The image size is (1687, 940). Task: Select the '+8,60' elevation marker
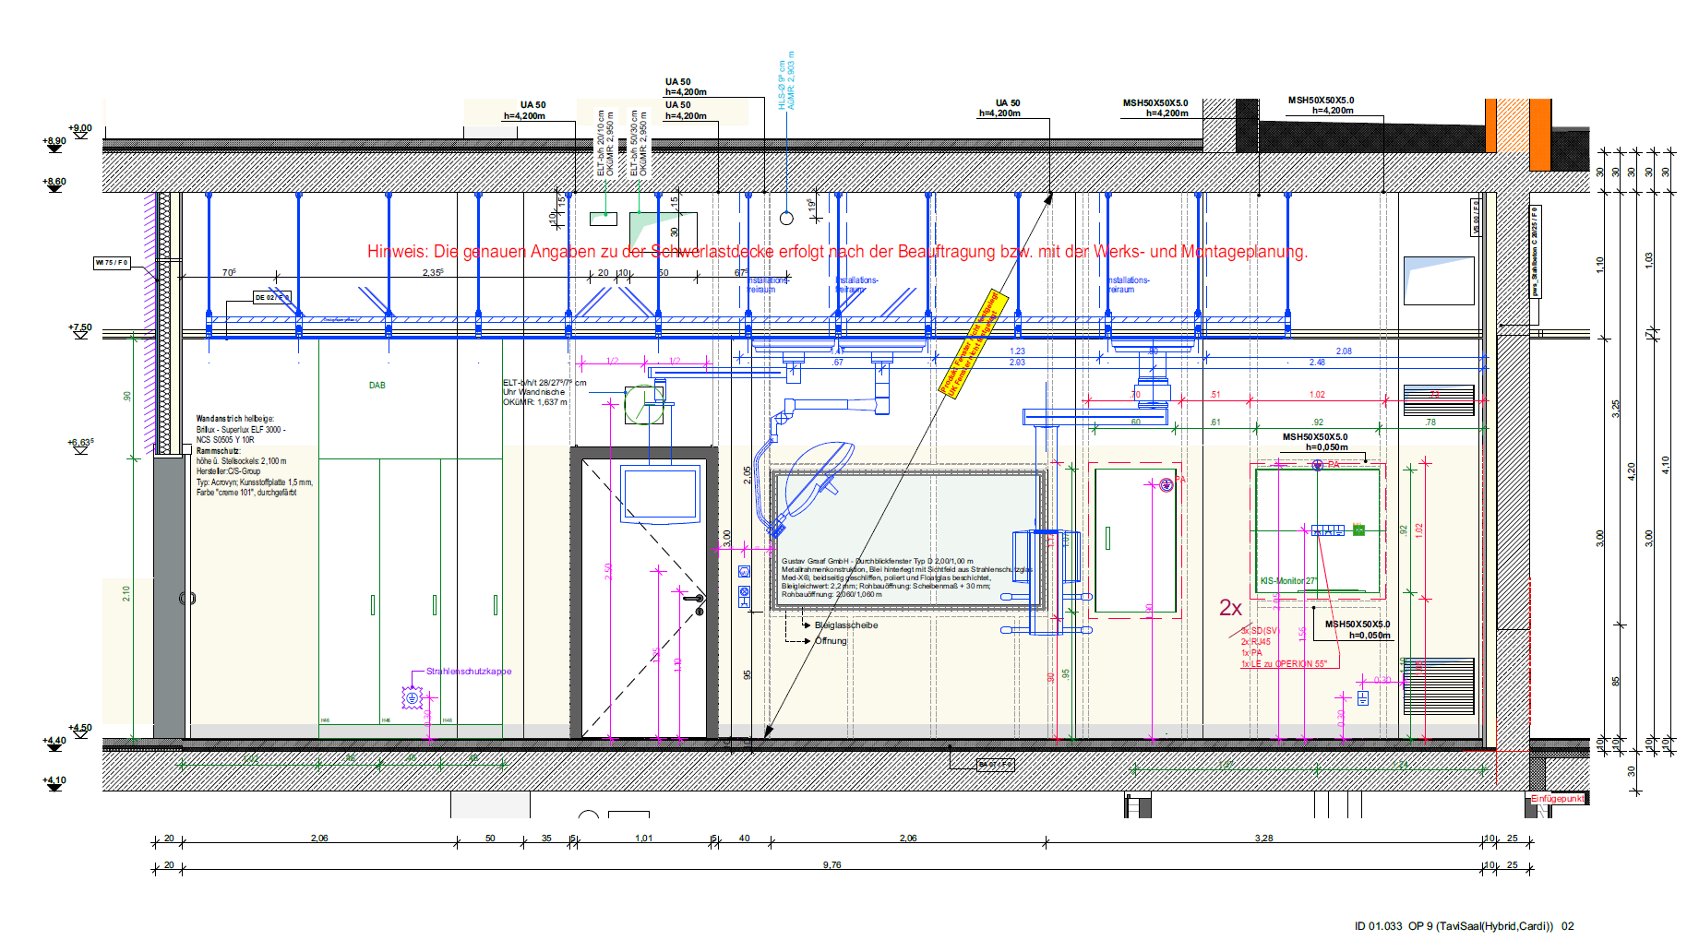click(x=54, y=182)
